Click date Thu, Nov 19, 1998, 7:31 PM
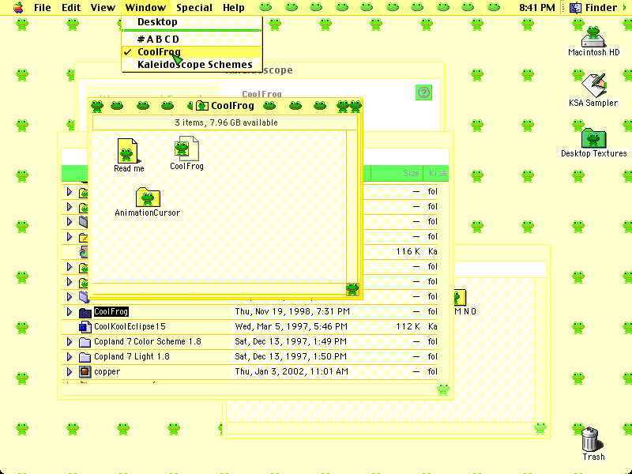This screenshot has height=474, width=632. pyautogui.click(x=292, y=311)
